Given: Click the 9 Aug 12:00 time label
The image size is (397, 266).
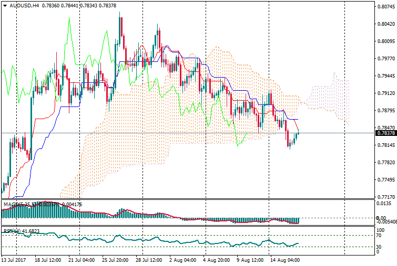Looking at the screenshot, I should pyautogui.click(x=249, y=260).
